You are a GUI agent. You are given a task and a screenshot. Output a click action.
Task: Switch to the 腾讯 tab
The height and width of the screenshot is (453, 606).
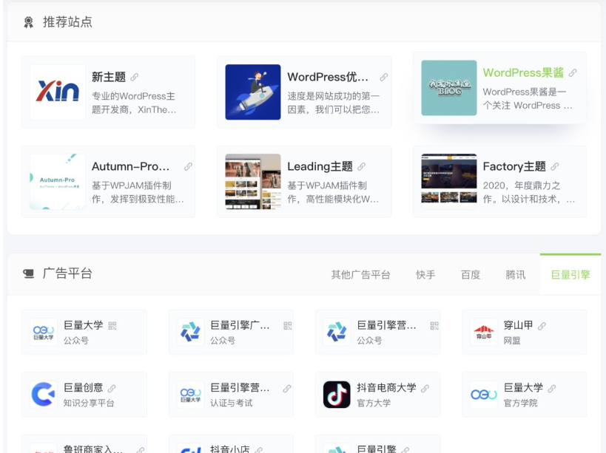[516, 275]
